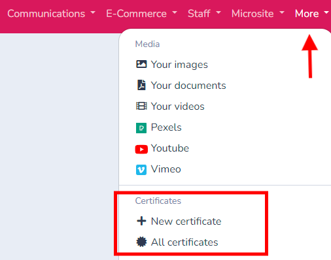This screenshot has width=331, height=260.
Task: Expand the Communications dropdown arrow
Action: click(x=93, y=12)
